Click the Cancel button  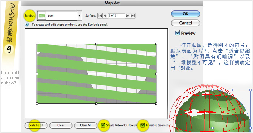(x=186, y=23)
